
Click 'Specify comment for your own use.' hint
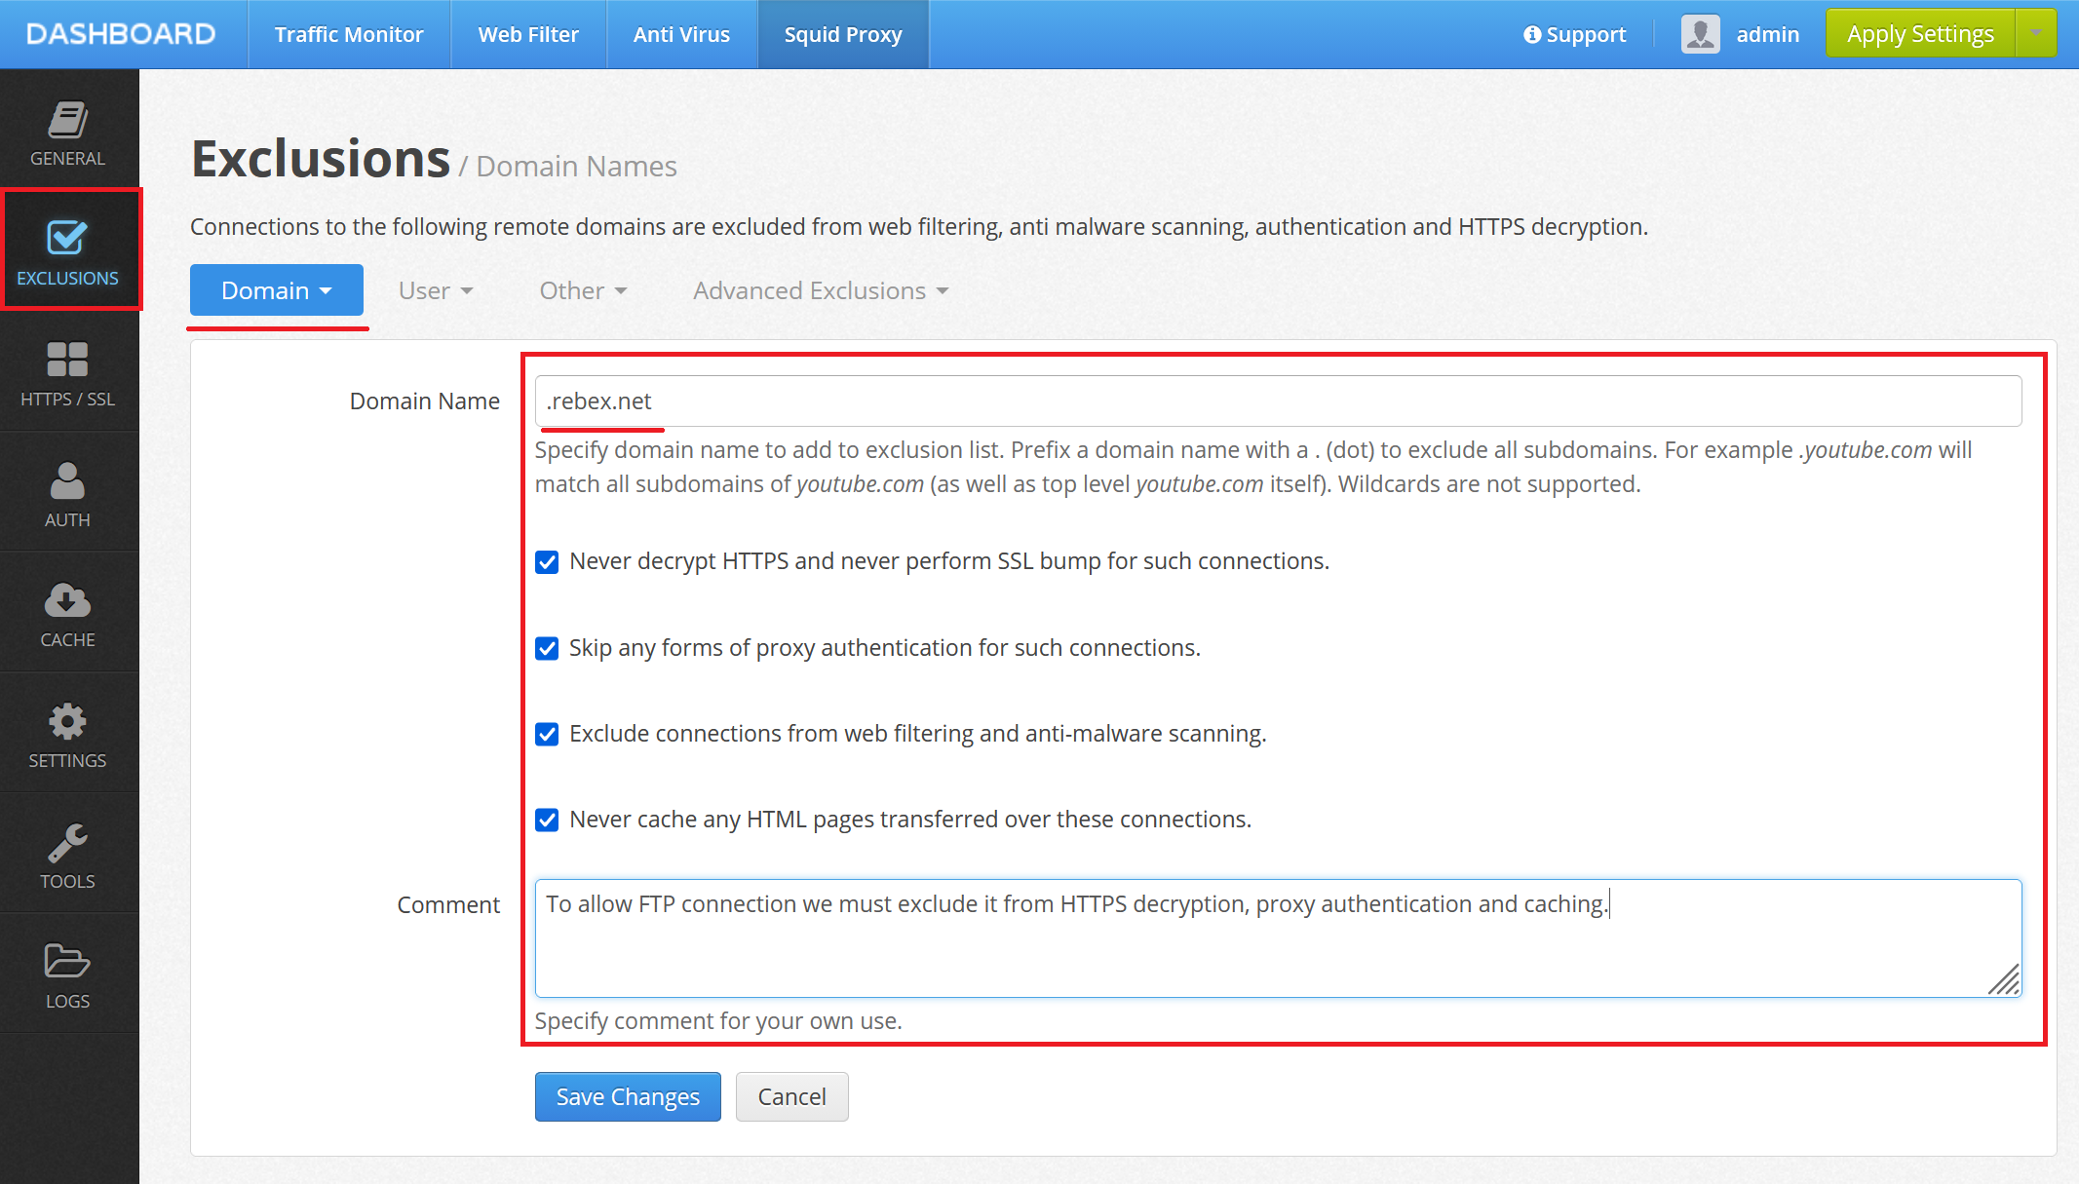(718, 1021)
